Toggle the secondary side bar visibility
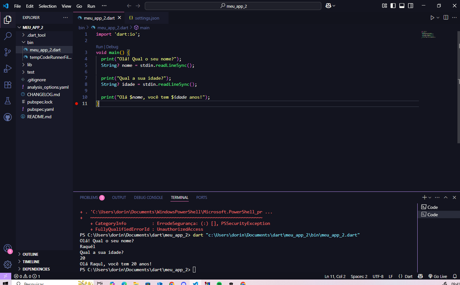The width and height of the screenshot is (460, 285). tap(411, 6)
